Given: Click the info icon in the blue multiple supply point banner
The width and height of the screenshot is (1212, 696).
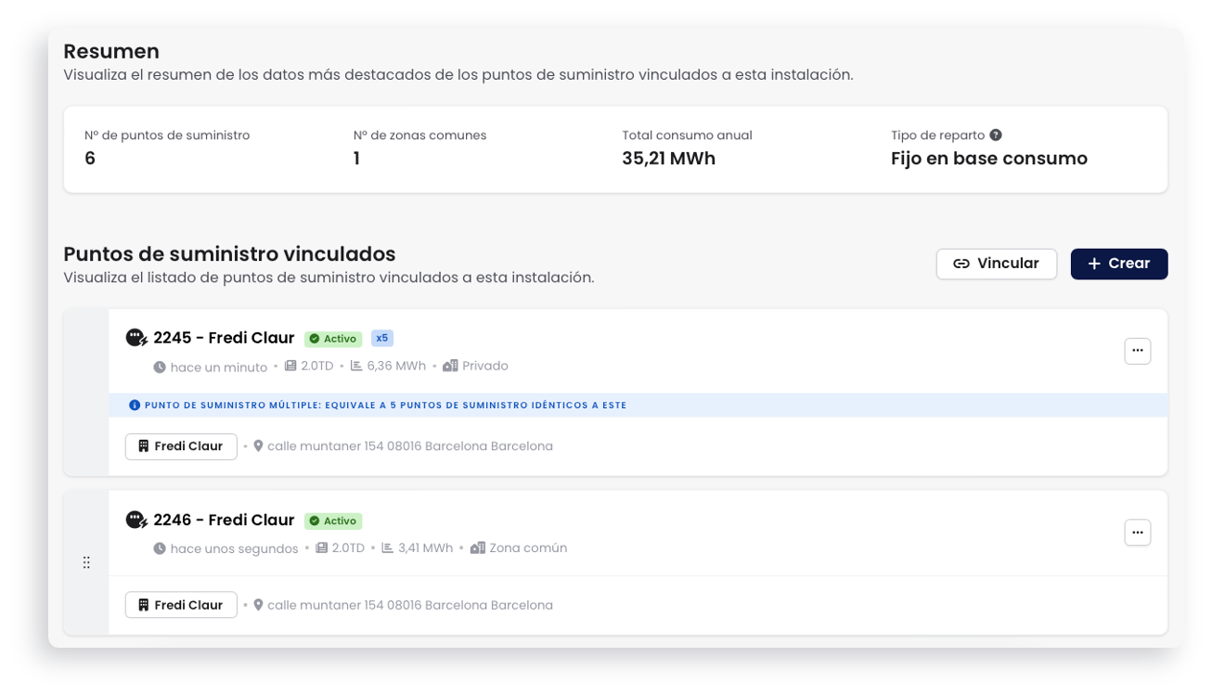Looking at the screenshot, I should tap(135, 406).
